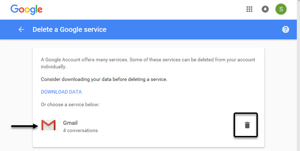
Task: Click the black arrow pointing at Gmail
Action: 24,126
